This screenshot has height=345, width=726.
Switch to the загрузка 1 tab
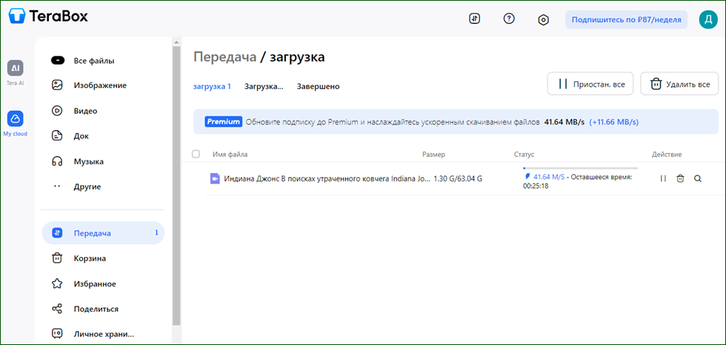212,87
